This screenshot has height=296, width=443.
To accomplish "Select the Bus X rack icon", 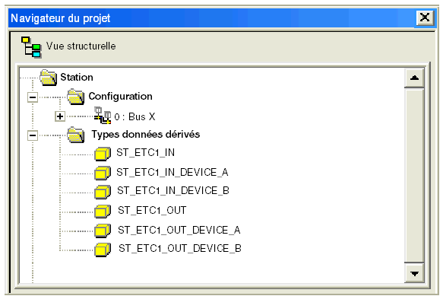I will (103, 116).
